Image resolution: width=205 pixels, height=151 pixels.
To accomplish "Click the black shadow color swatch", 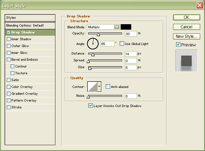I will [x=126, y=27].
